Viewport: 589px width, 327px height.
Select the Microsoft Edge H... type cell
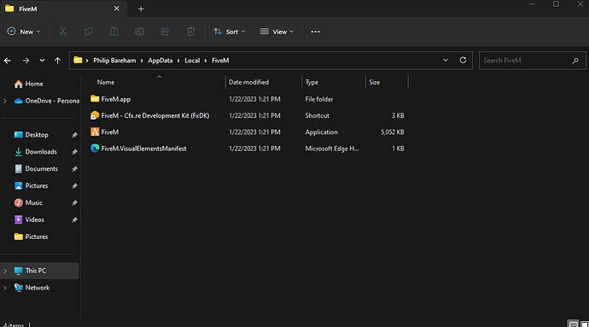point(332,149)
